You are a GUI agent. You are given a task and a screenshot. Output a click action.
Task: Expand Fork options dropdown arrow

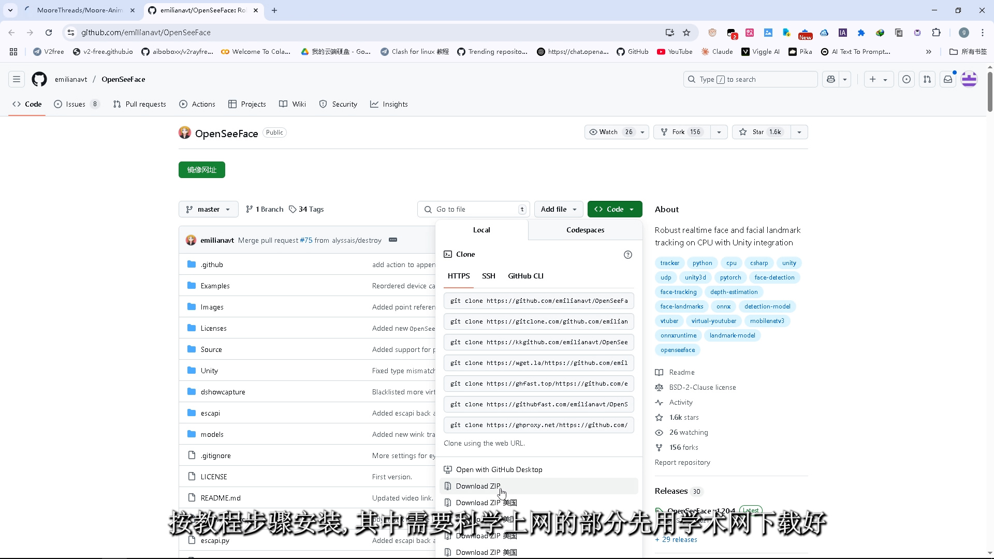pyautogui.click(x=719, y=132)
